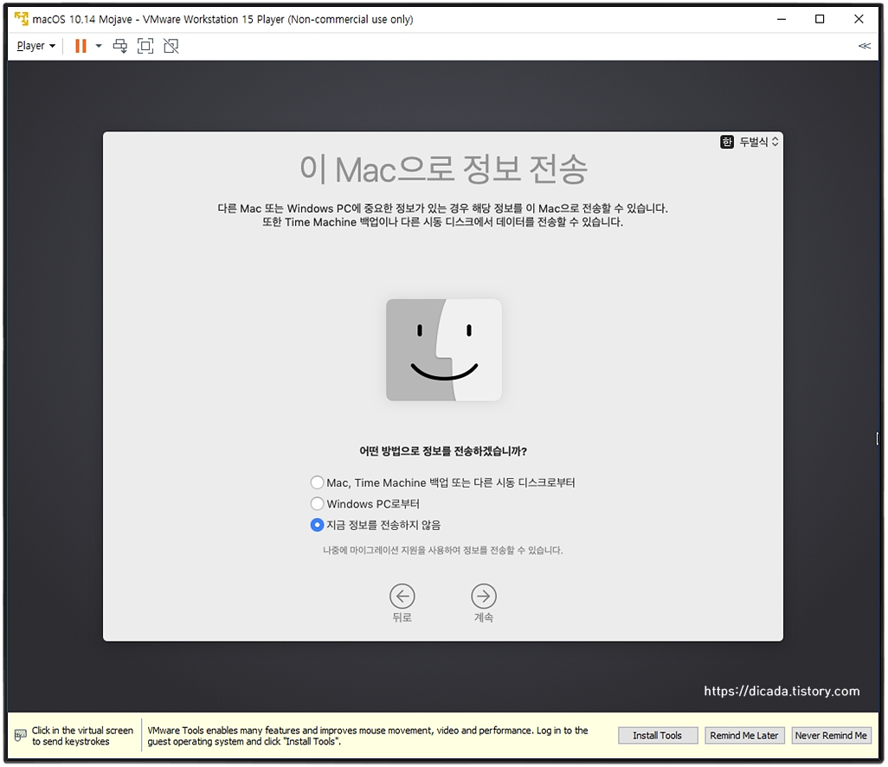Screen dimensions: 888x767
Task: Pause the virtual machine
Action: [x=81, y=46]
